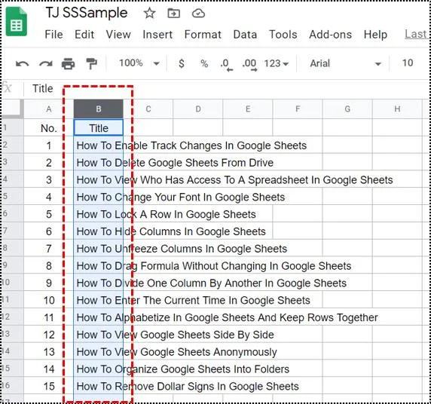The image size is (431, 404).
Task: Click the Print icon
Action: pyautogui.click(x=68, y=64)
